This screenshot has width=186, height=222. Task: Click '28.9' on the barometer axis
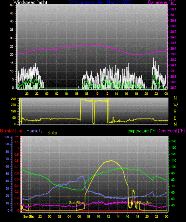(173, 76)
